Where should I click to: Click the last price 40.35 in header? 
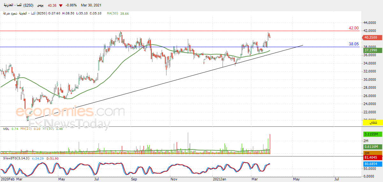52,6
